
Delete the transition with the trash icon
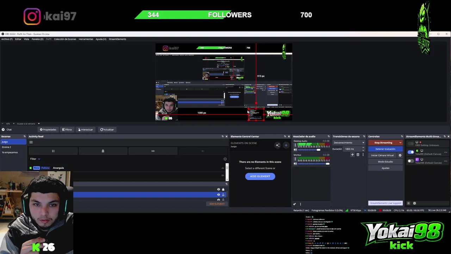(358, 155)
